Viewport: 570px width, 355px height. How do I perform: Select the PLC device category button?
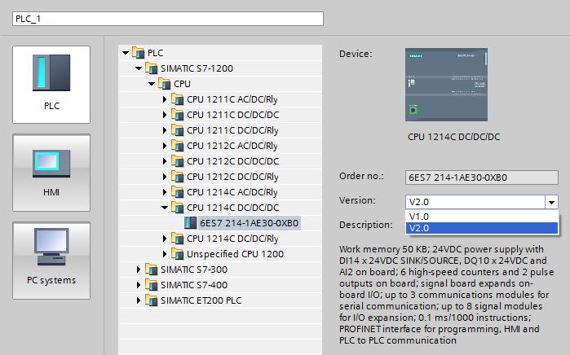click(51, 85)
